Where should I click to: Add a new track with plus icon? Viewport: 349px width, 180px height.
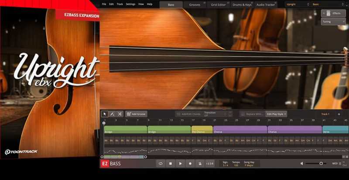[x=339, y=114]
